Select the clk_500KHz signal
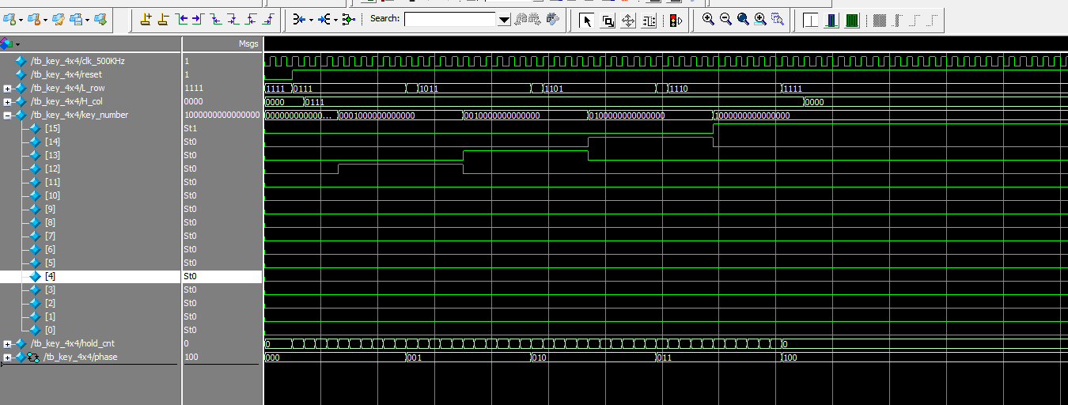 [78, 61]
